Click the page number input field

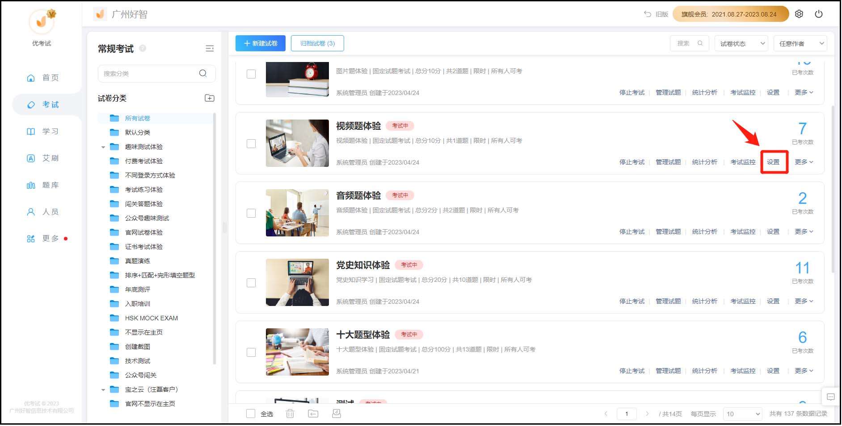click(x=627, y=414)
